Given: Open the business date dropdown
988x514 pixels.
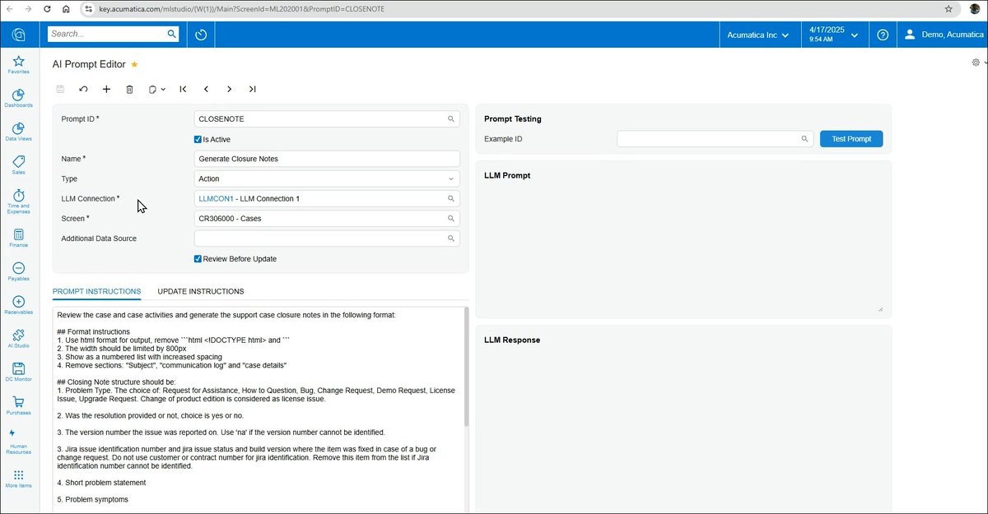Looking at the screenshot, I should point(833,35).
